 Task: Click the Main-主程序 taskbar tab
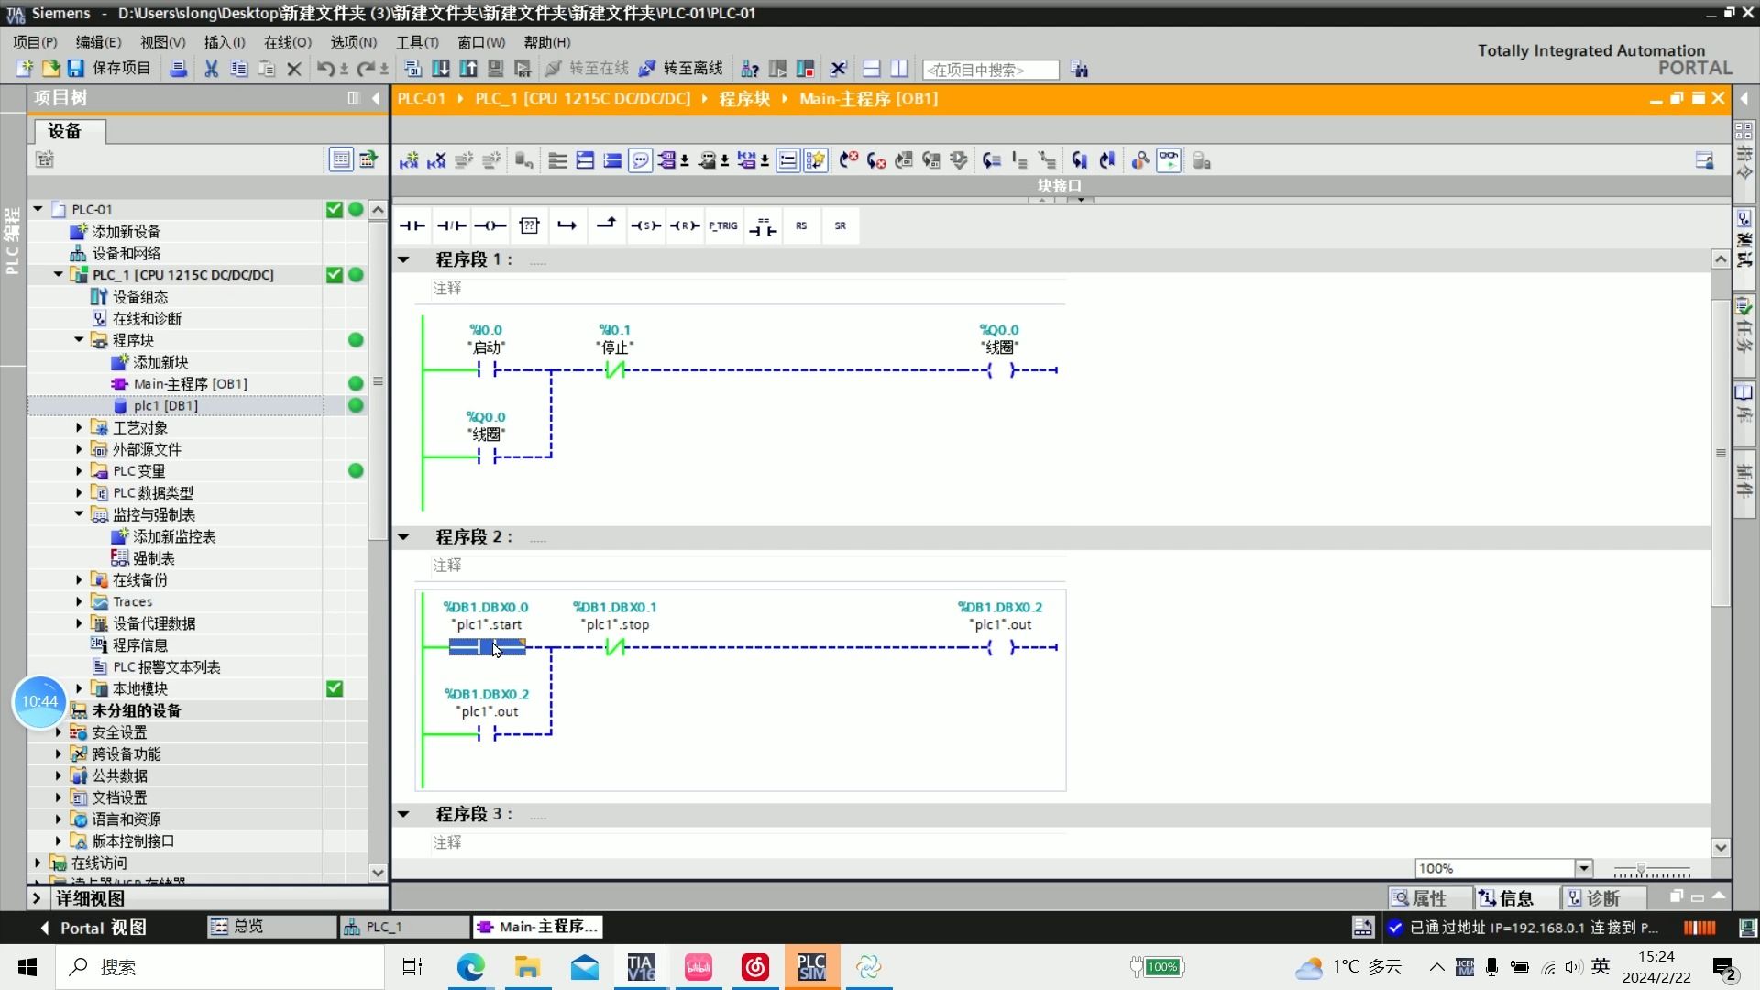[x=545, y=926]
